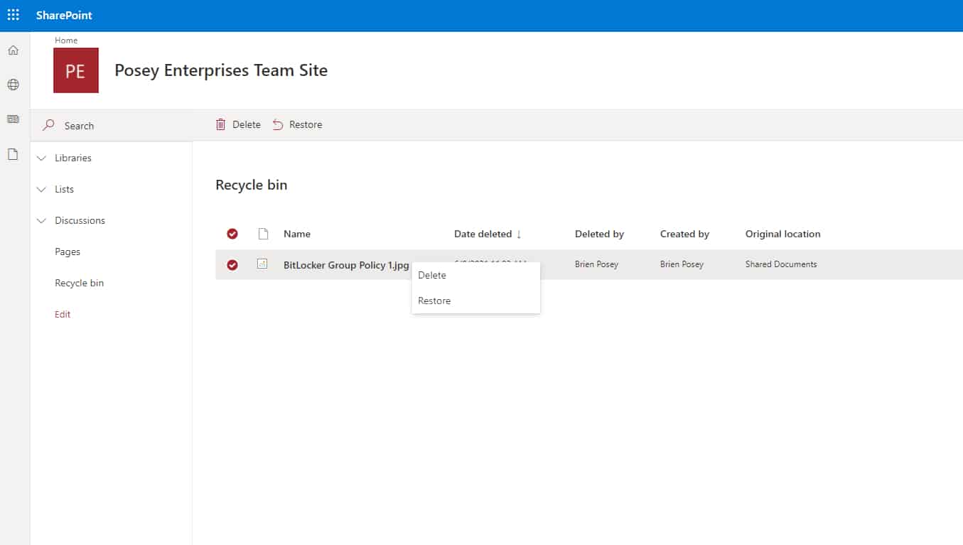963x545 pixels.
Task: Focus the Search input box
Action: pos(112,126)
